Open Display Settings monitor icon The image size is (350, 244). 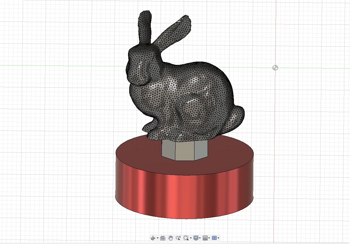click(x=196, y=238)
